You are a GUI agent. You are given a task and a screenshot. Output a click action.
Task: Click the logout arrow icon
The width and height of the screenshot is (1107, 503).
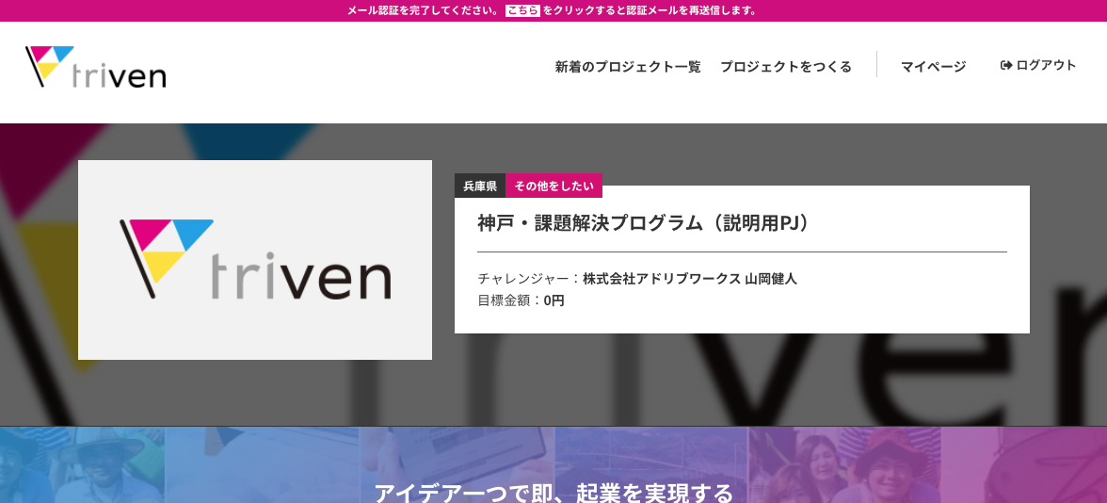[1006, 66]
